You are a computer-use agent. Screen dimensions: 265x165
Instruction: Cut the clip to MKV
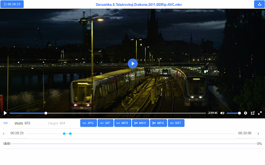(140, 123)
